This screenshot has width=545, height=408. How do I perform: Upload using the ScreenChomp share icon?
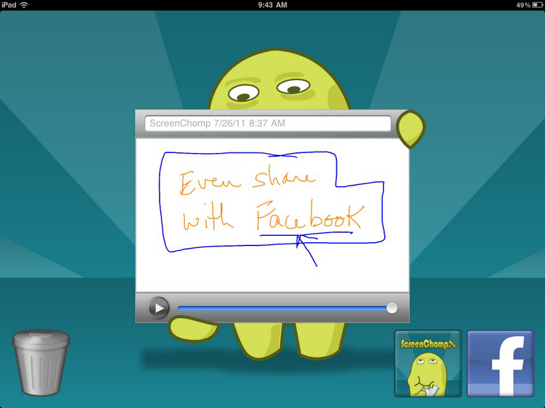(428, 363)
